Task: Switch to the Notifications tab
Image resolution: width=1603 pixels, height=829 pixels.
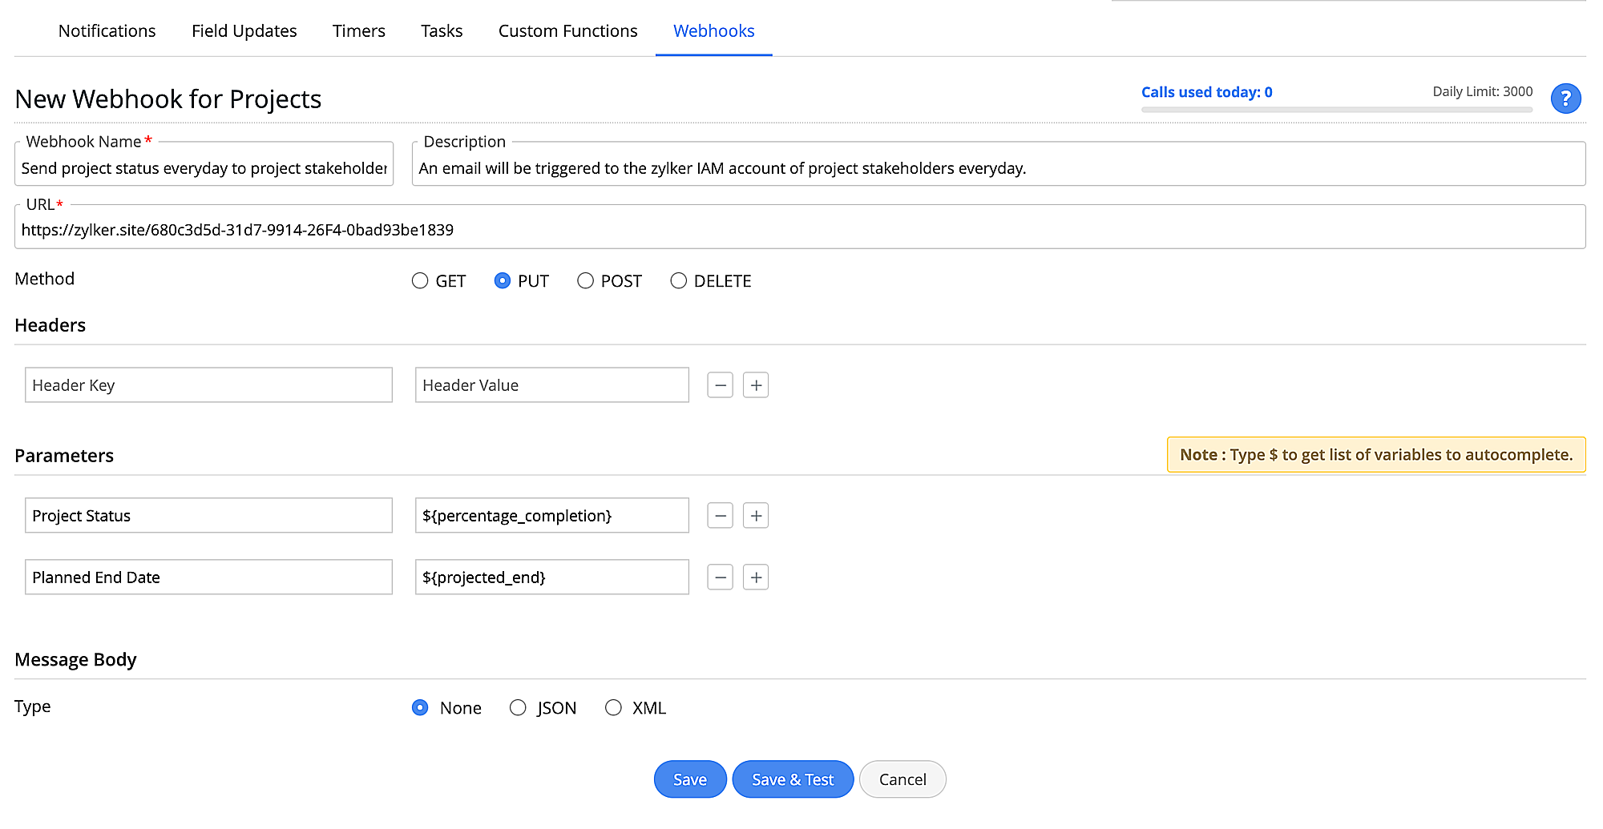Action: point(107,30)
